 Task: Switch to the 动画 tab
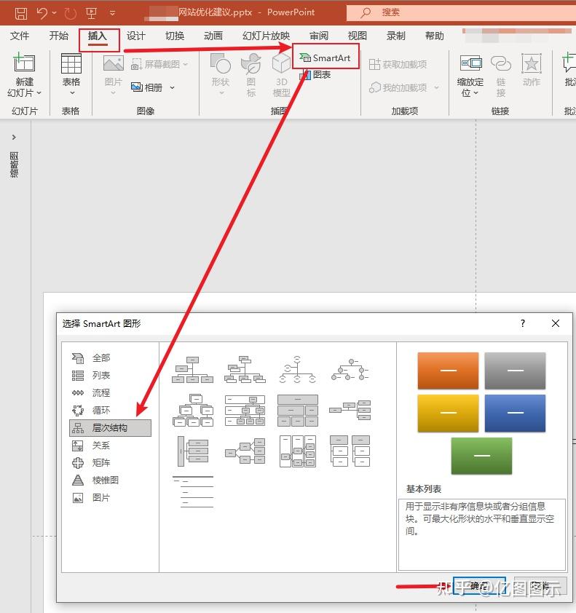click(x=213, y=36)
